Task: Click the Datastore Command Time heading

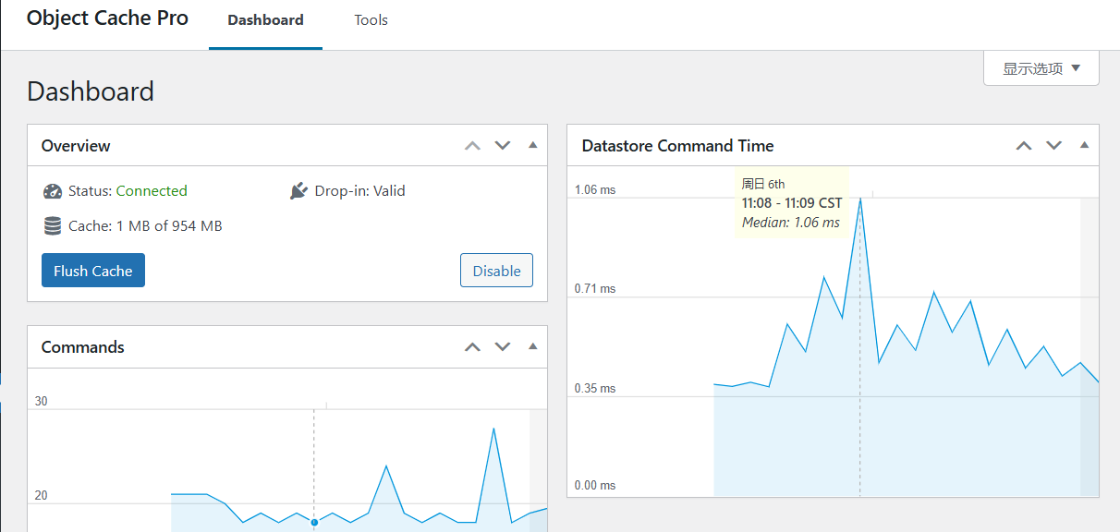Action: (677, 145)
